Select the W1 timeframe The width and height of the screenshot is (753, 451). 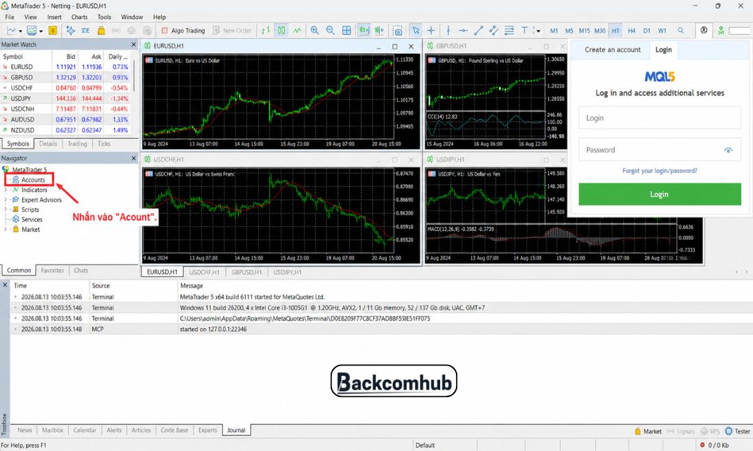[662, 31]
